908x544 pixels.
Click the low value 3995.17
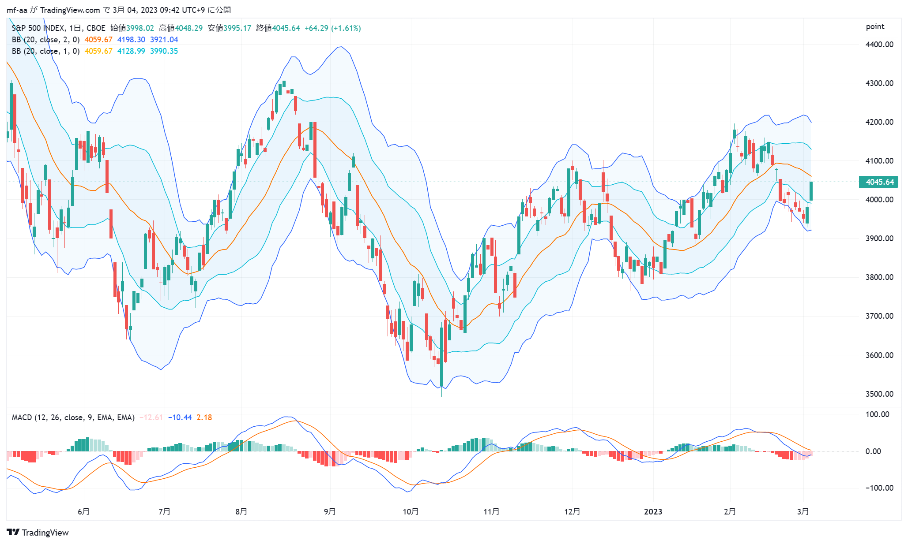[237, 28]
